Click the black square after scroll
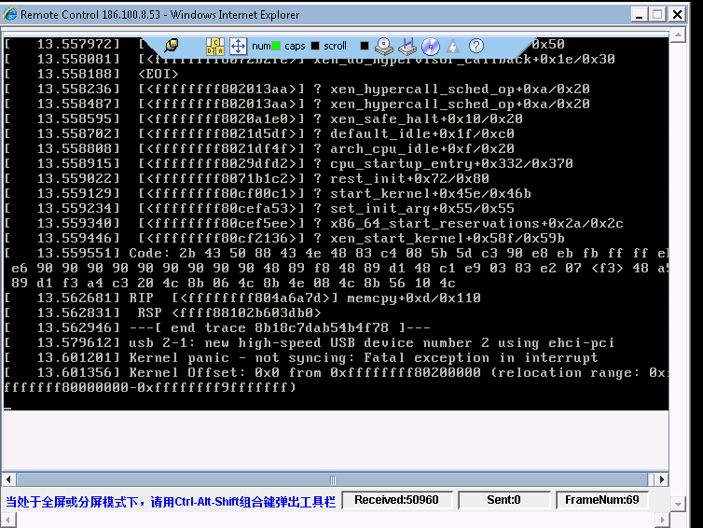The width and height of the screenshot is (703, 528). (365, 46)
